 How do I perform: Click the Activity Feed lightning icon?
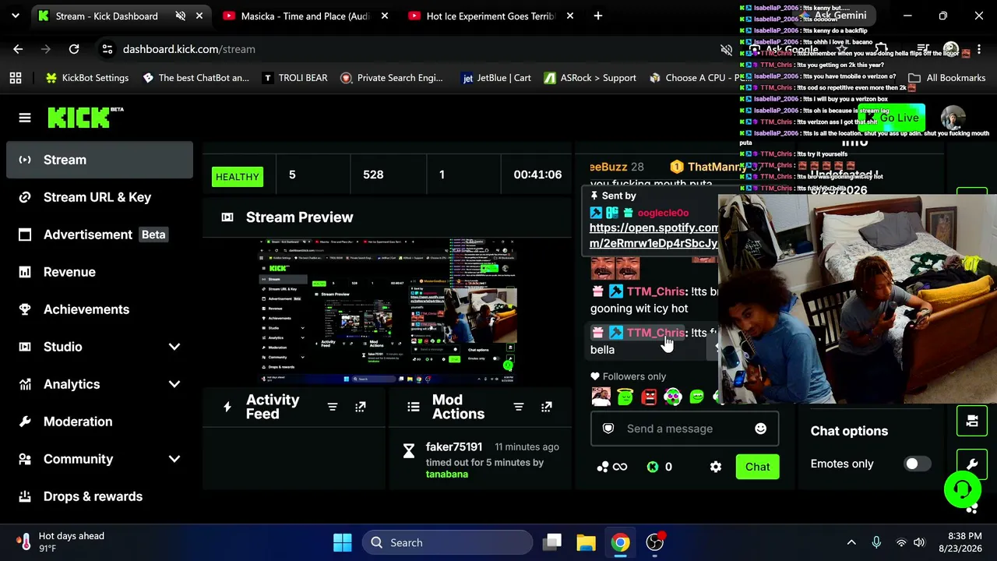[227, 407]
